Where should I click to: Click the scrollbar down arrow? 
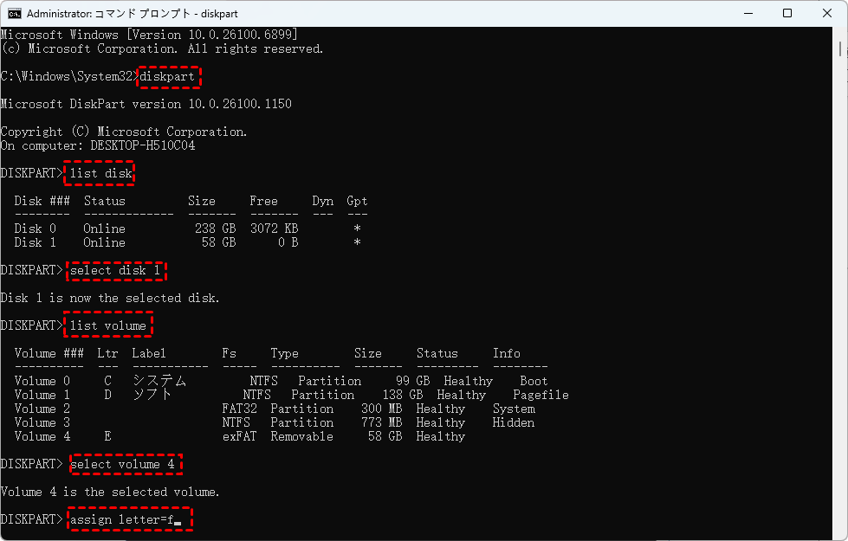(839, 532)
